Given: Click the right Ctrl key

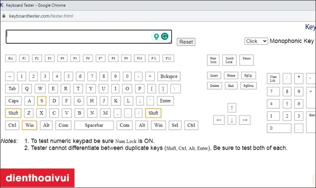Looking at the screenshot, I should [x=191, y=125].
